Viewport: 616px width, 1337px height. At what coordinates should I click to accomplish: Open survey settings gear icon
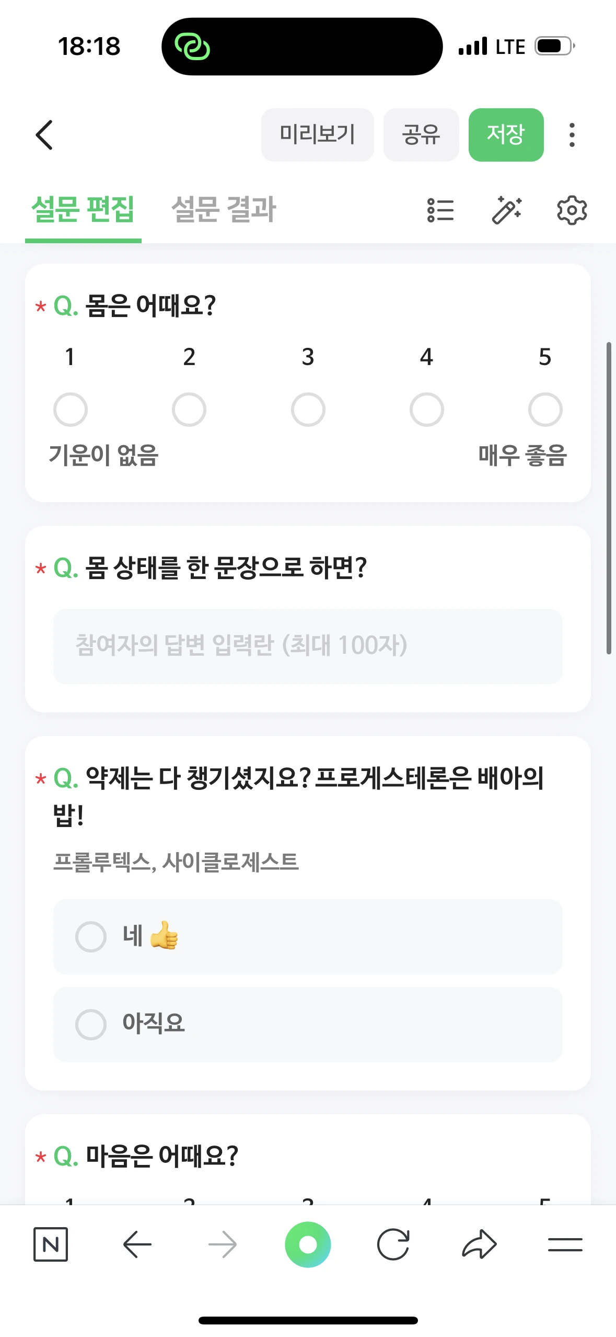coord(572,210)
